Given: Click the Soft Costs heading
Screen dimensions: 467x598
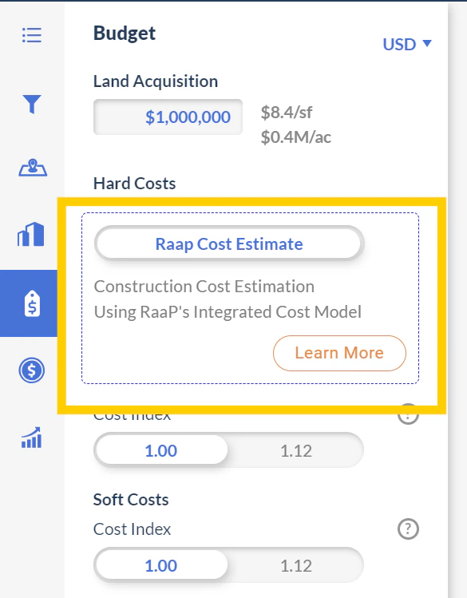Looking at the screenshot, I should (131, 500).
